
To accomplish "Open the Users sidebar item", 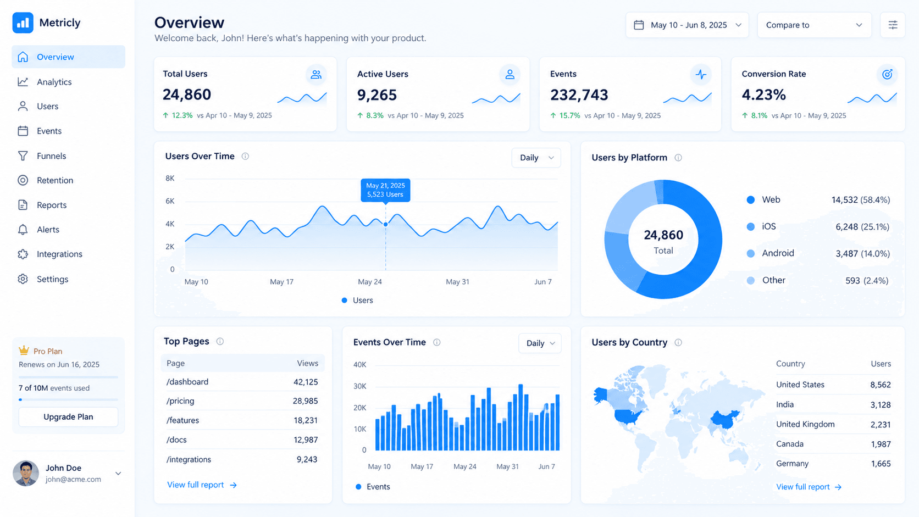I will pyautogui.click(x=68, y=106).
